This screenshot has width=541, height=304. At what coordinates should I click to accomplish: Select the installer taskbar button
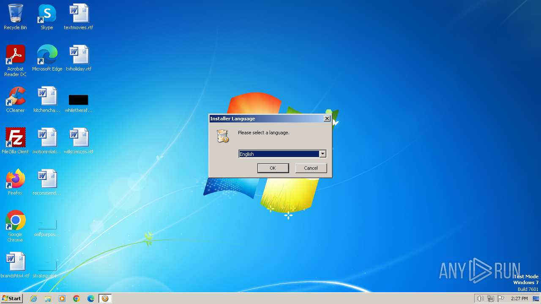tap(105, 299)
